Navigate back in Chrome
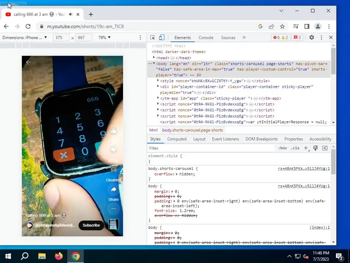Image resolution: width=350 pixels, height=263 pixels. (x=6, y=26)
